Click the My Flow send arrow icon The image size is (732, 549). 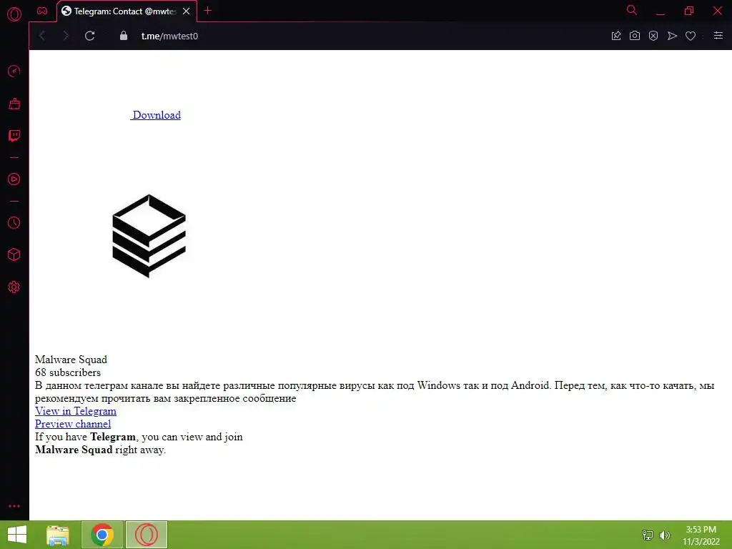tap(672, 36)
